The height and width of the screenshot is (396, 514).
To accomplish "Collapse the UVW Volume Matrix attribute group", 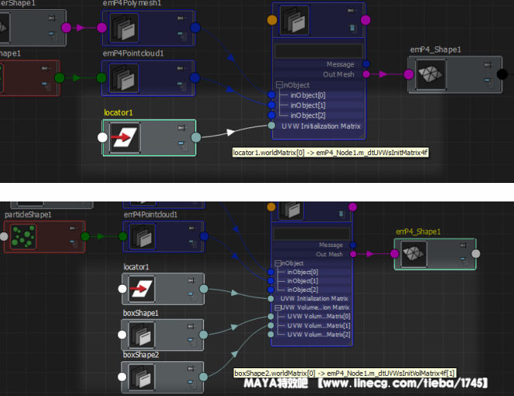I will tap(277, 307).
